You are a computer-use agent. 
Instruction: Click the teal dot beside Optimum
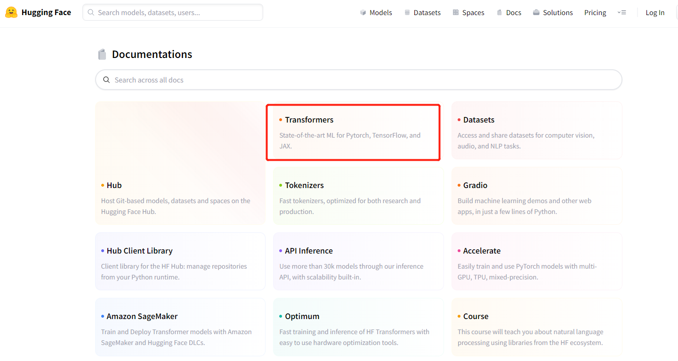click(x=281, y=316)
